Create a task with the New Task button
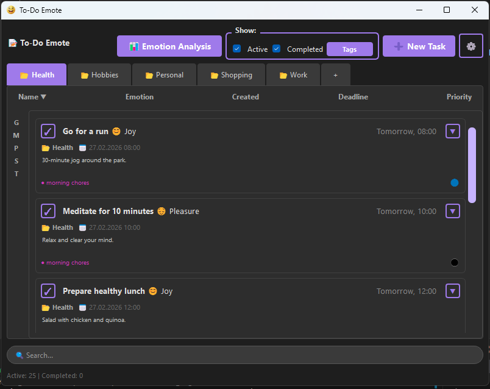Screen dimensions: 490x389 419,46
